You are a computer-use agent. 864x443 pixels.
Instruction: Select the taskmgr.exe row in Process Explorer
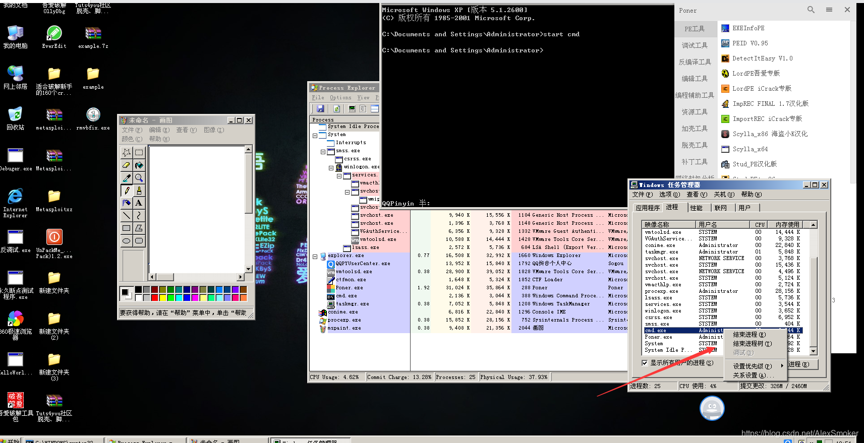coord(469,304)
